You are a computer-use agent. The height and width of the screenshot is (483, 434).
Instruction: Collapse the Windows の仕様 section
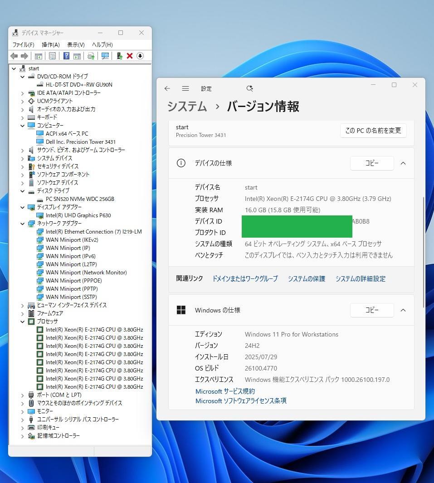tap(403, 310)
